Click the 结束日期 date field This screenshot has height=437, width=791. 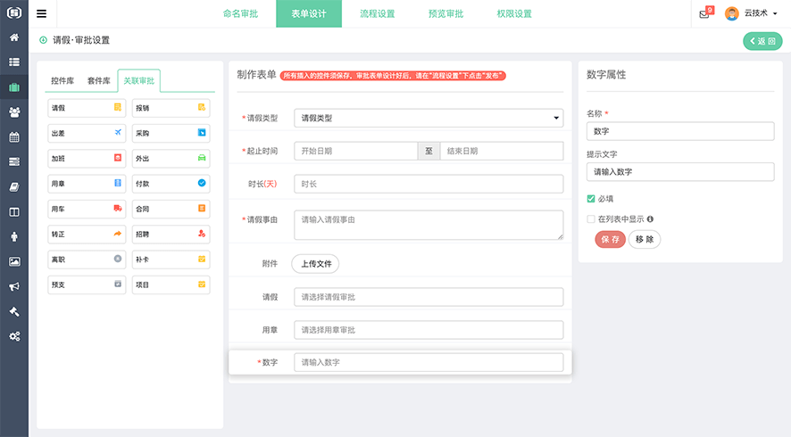point(502,151)
